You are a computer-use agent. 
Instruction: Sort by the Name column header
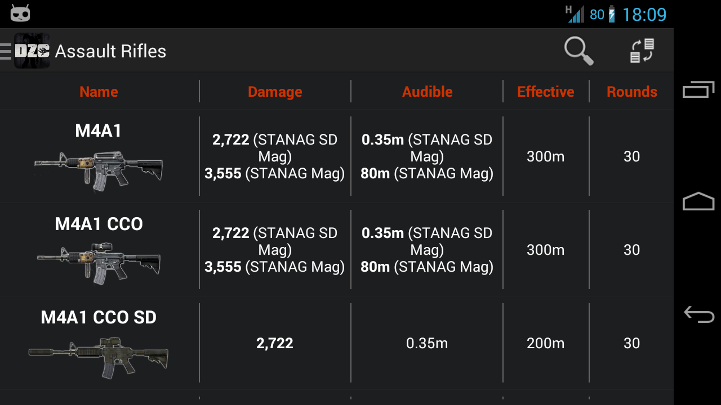[x=99, y=92]
